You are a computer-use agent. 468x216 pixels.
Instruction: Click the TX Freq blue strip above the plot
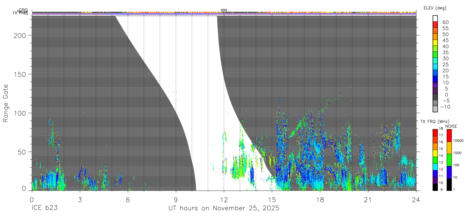[x=224, y=15]
